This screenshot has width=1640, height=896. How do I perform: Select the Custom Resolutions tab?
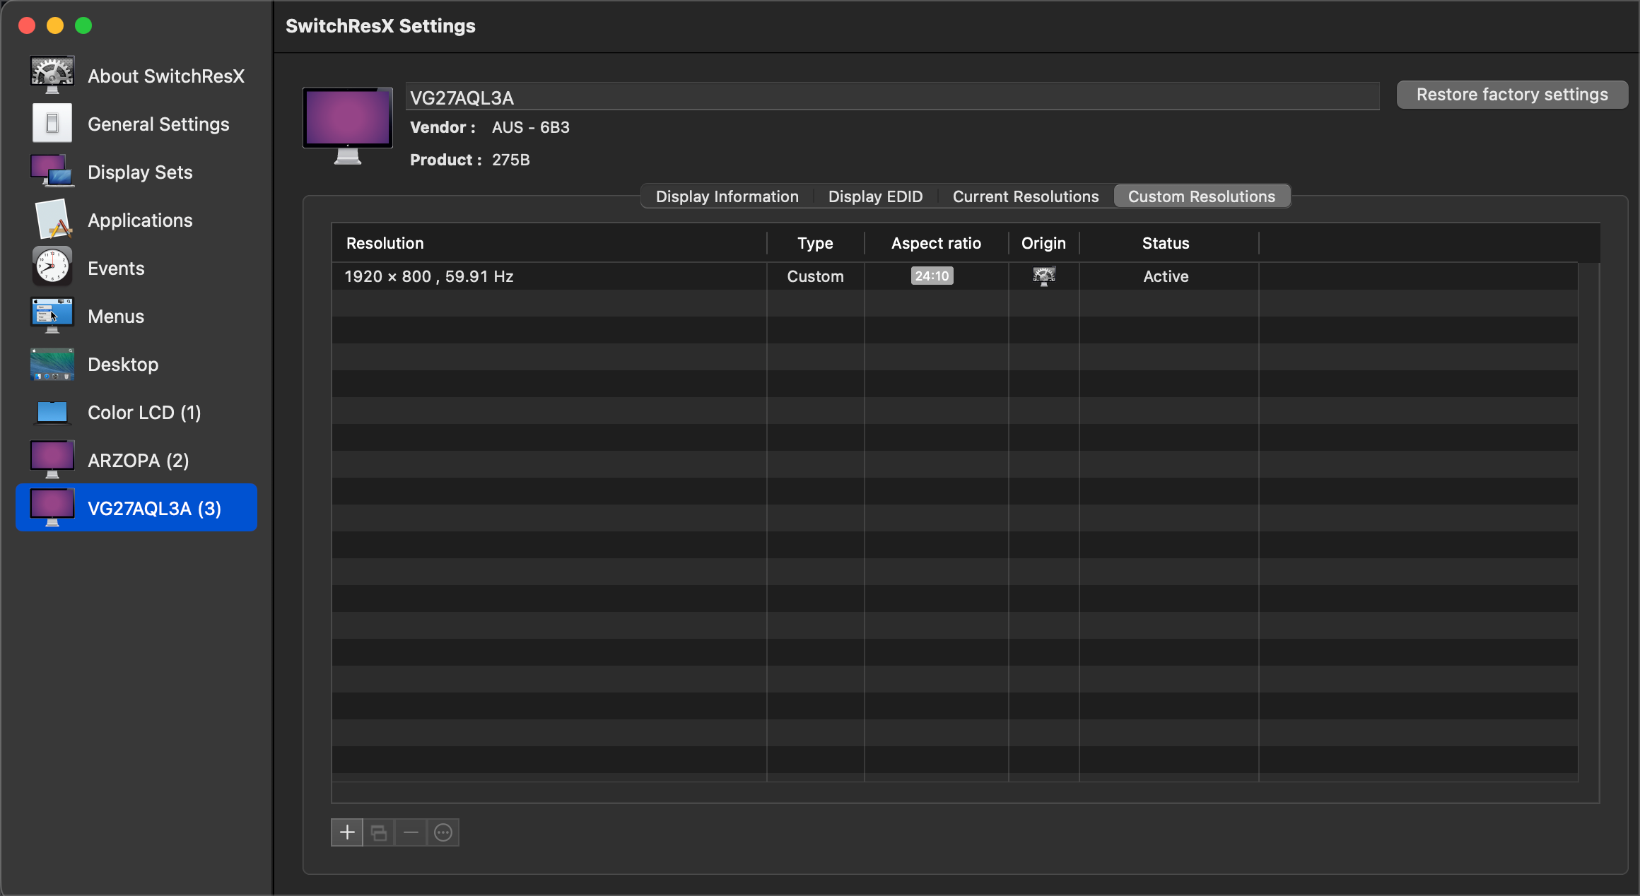coord(1202,196)
